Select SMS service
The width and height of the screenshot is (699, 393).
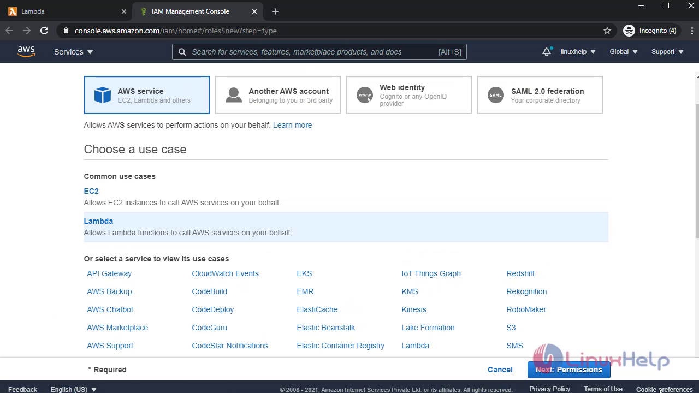tap(514, 346)
